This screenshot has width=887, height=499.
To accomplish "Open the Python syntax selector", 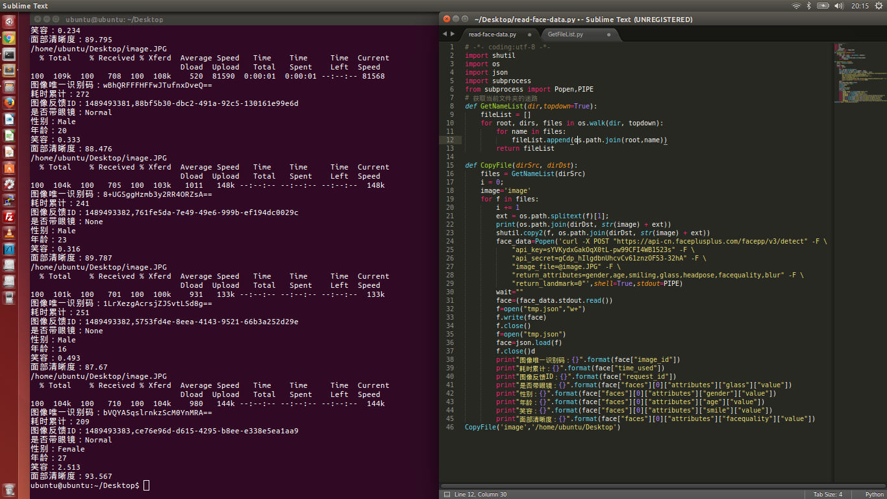I will pos(874,494).
